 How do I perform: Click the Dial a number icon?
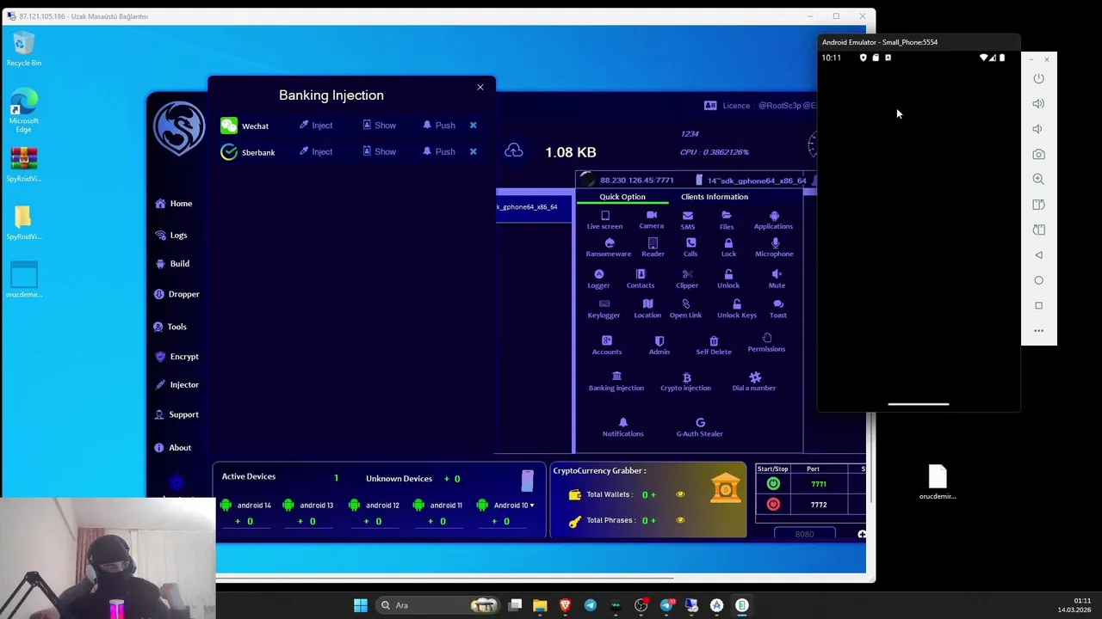755,377
